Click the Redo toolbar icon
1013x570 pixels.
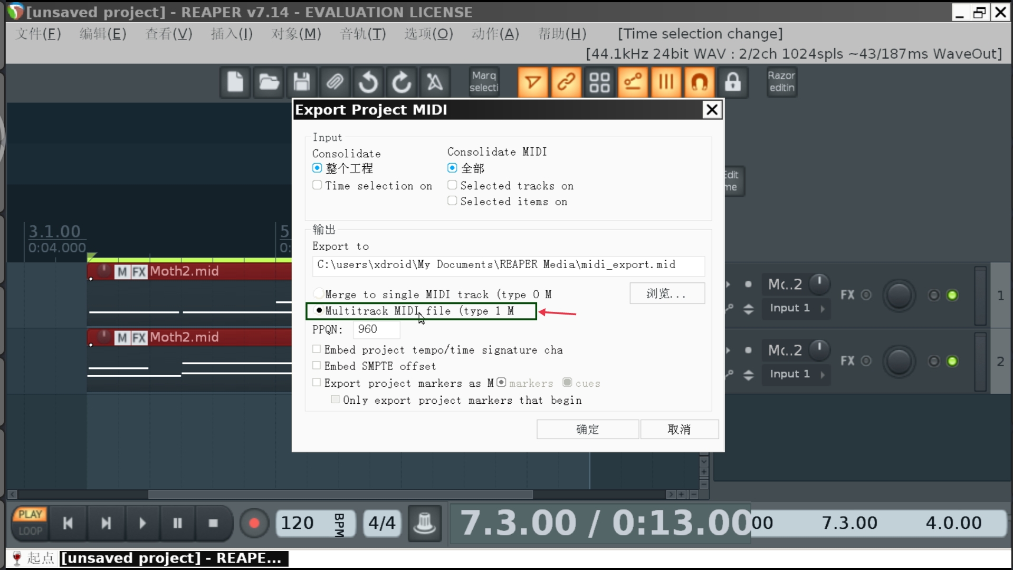tap(402, 82)
